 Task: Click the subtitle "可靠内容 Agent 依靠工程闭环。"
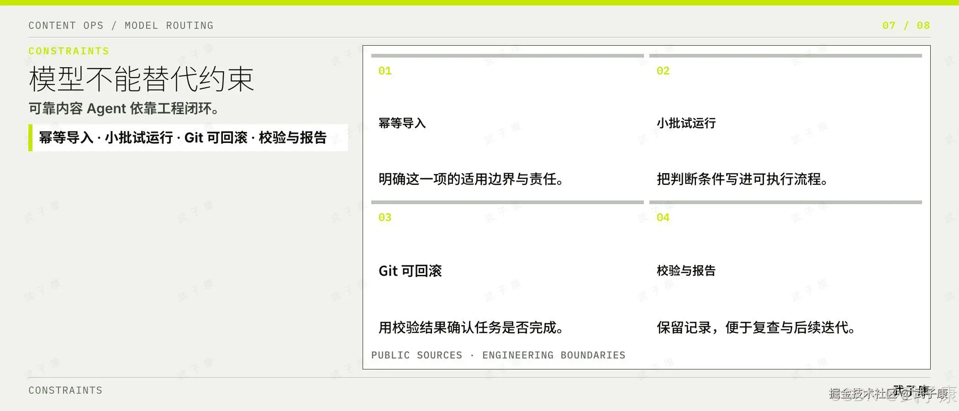click(x=124, y=109)
